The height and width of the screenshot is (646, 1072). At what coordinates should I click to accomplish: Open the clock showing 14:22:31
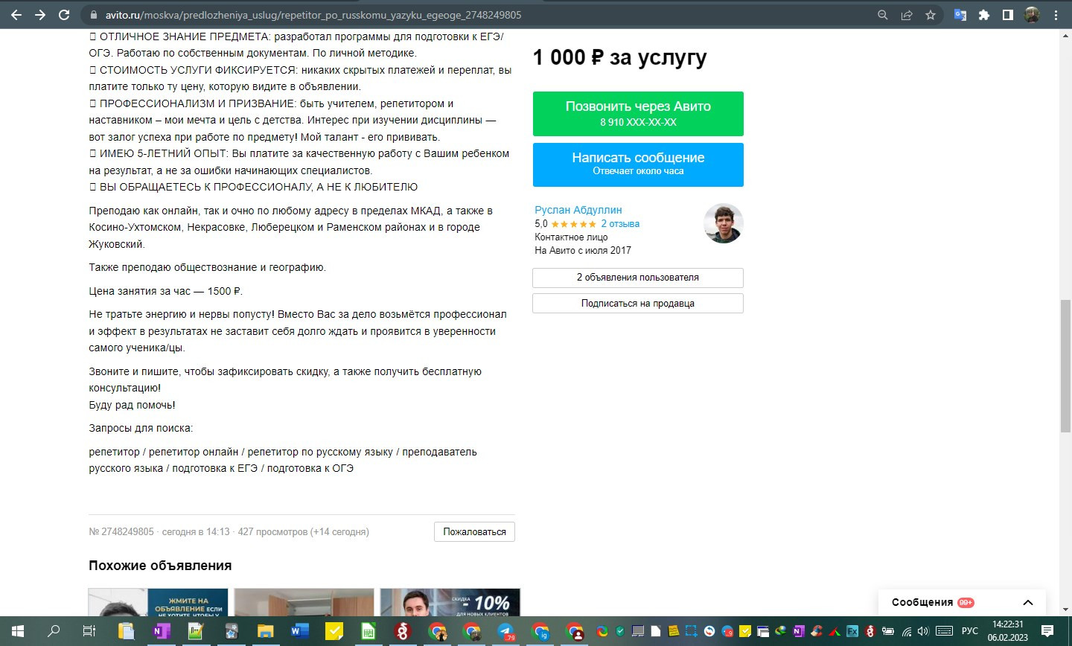1008,631
